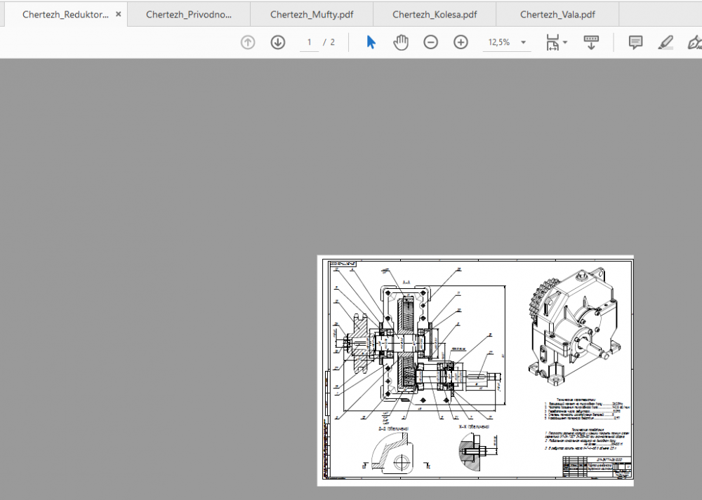Close the Chertezh_Reduktor tab

(118, 14)
